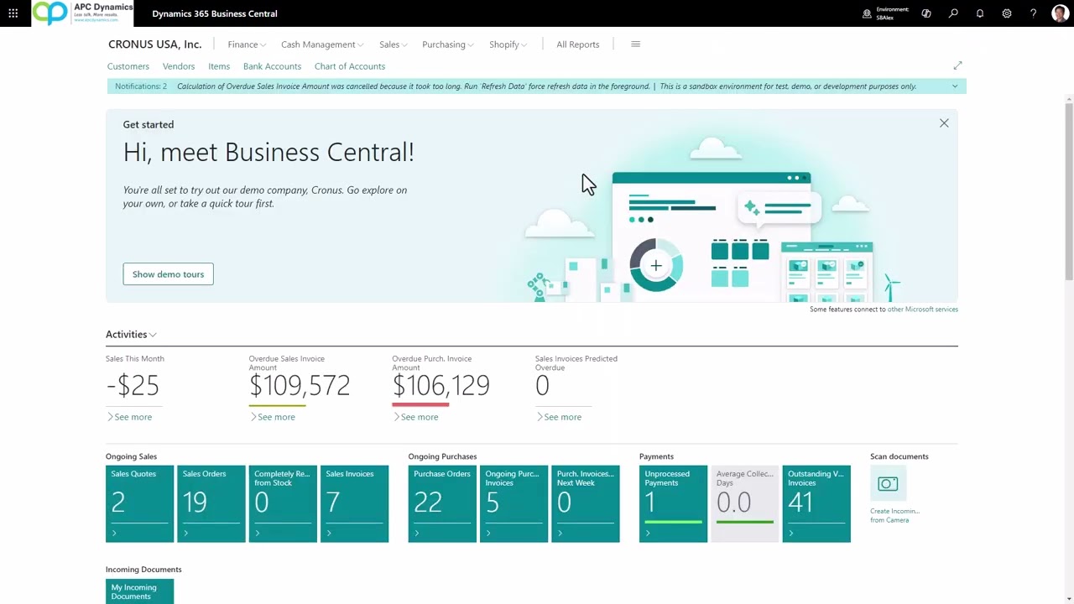The image size is (1074, 604).
Task: Open the Purchase Orders tile showing 22
Action: click(442, 503)
